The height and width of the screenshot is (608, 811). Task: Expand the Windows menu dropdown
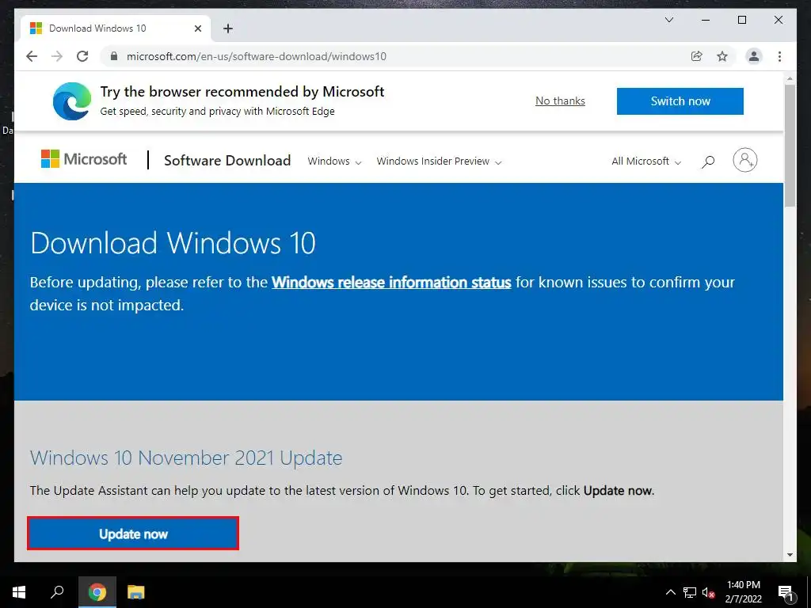(x=334, y=161)
